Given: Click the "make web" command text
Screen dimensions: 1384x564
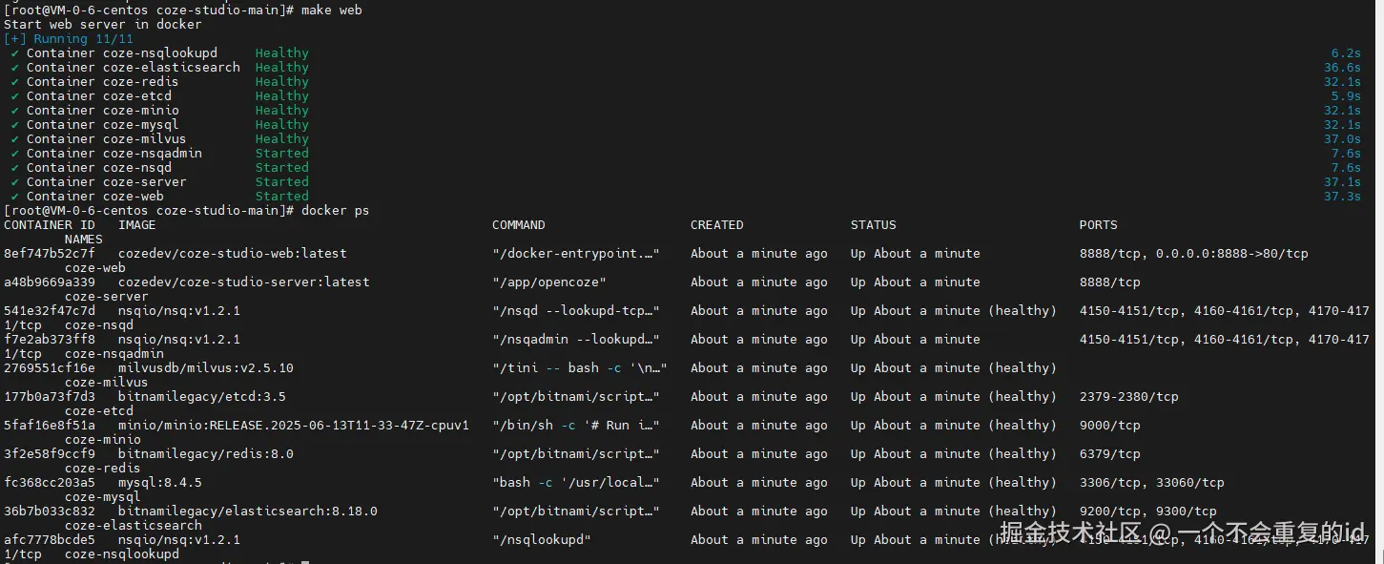Looking at the screenshot, I should pyautogui.click(x=331, y=10).
